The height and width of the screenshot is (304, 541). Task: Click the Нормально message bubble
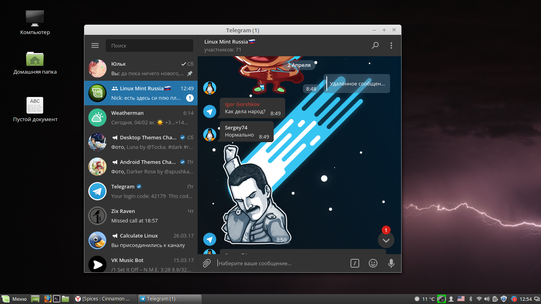247,131
